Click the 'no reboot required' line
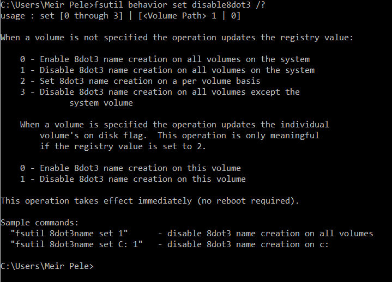This screenshot has width=392, height=282. (x=150, y=201)
